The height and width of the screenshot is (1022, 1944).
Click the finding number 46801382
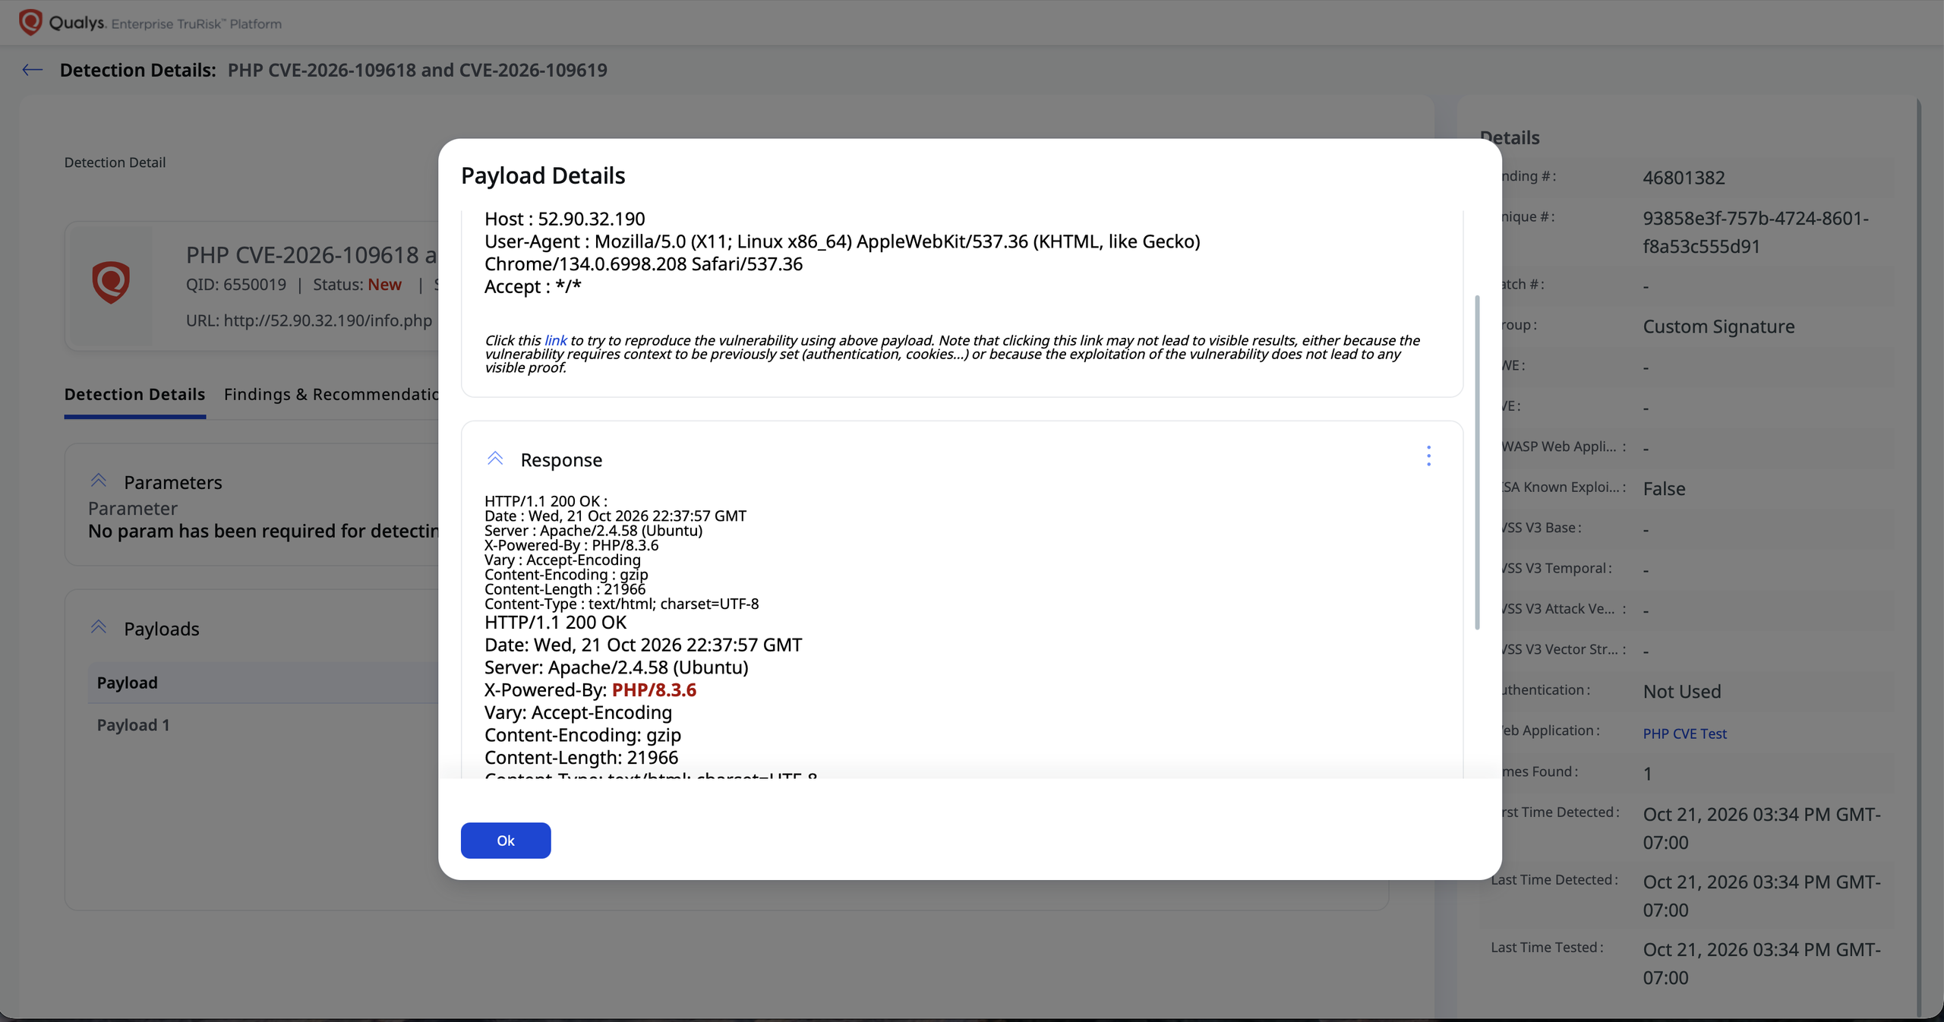click(1684, 178)
